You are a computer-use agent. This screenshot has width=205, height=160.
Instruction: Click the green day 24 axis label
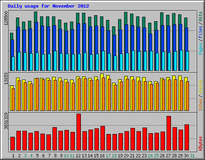point(150,156)
